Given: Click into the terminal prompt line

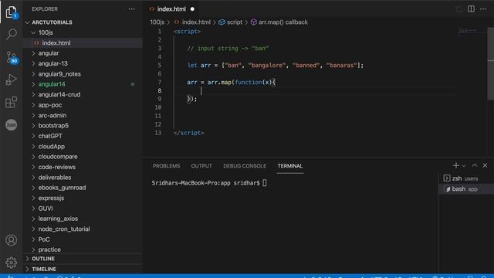Looking at the screenshot, I should 209,183.
